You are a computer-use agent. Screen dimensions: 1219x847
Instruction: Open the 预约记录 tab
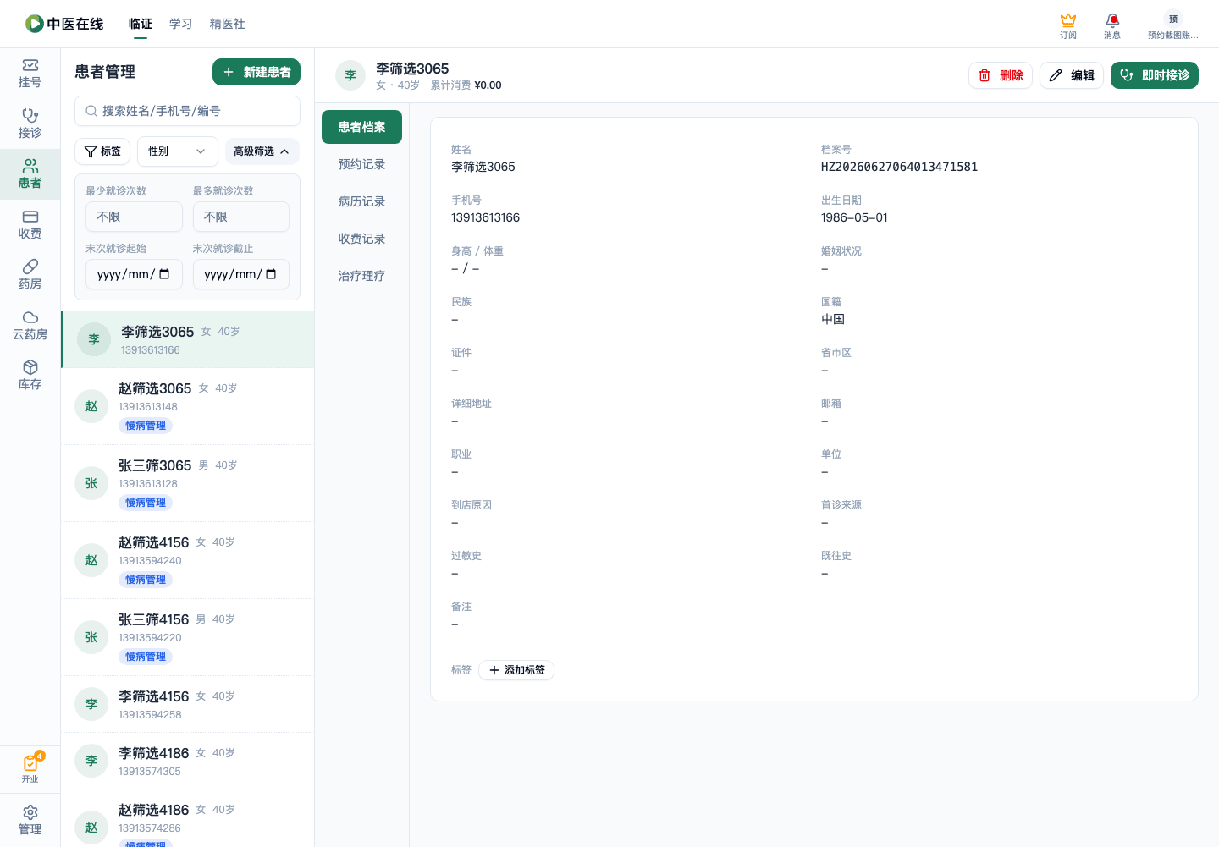point(362,164)
